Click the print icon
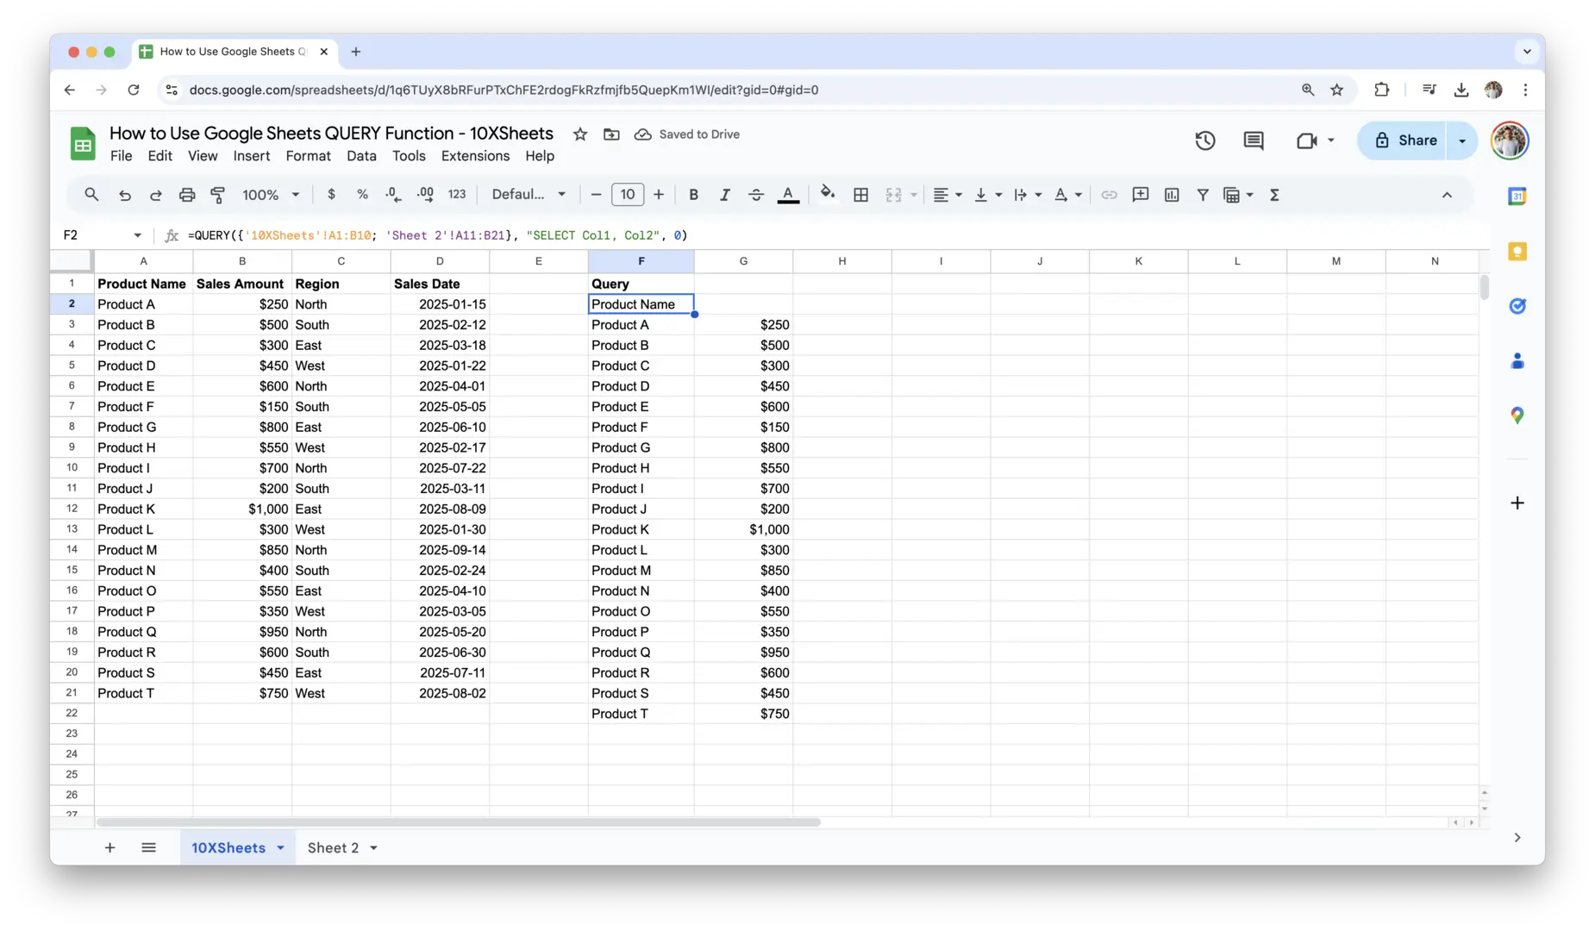This screenshot has height=931, width=1595. tap(187, 195)
